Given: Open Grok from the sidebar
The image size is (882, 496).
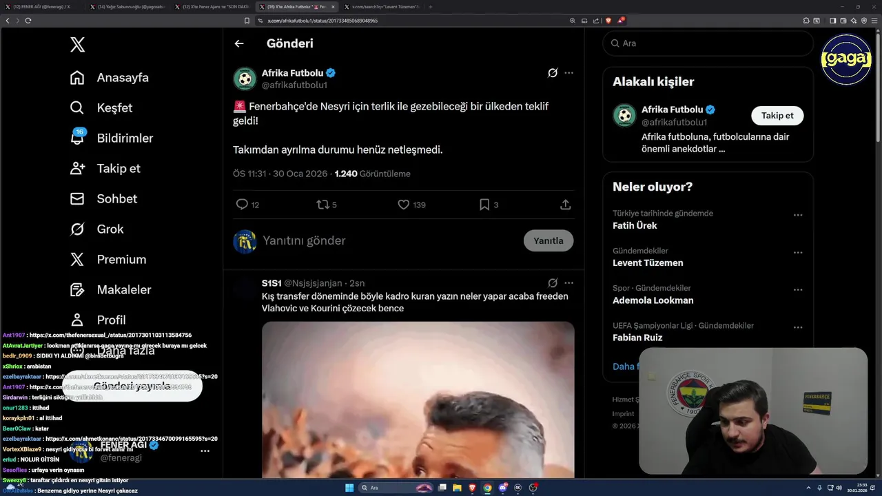Looking at the screenshot, I should click(97, 229).
